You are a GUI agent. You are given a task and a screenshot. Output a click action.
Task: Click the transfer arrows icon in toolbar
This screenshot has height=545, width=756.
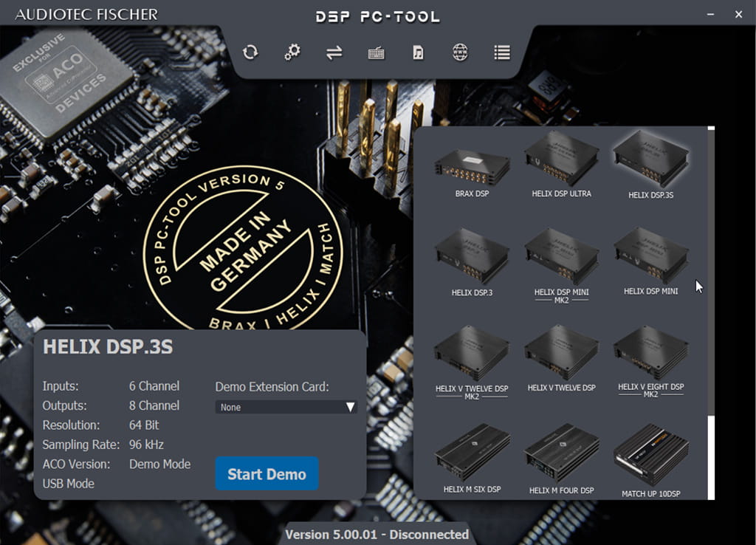[334, 52]
